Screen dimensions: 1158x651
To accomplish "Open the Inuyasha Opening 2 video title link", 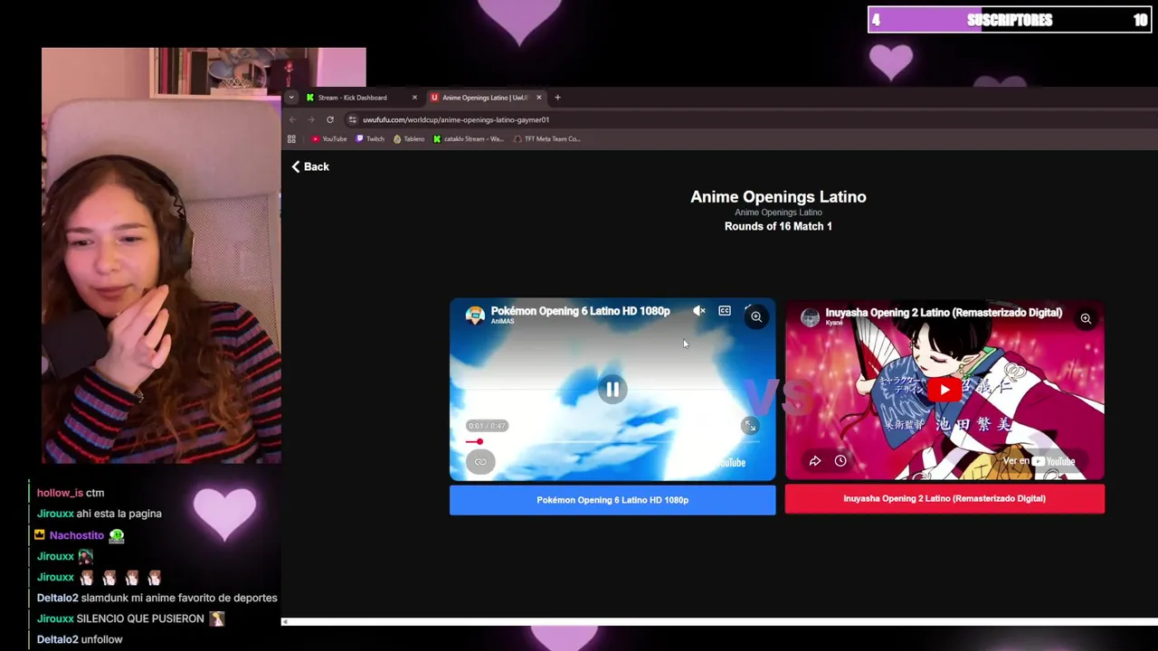I will point(944,313).
